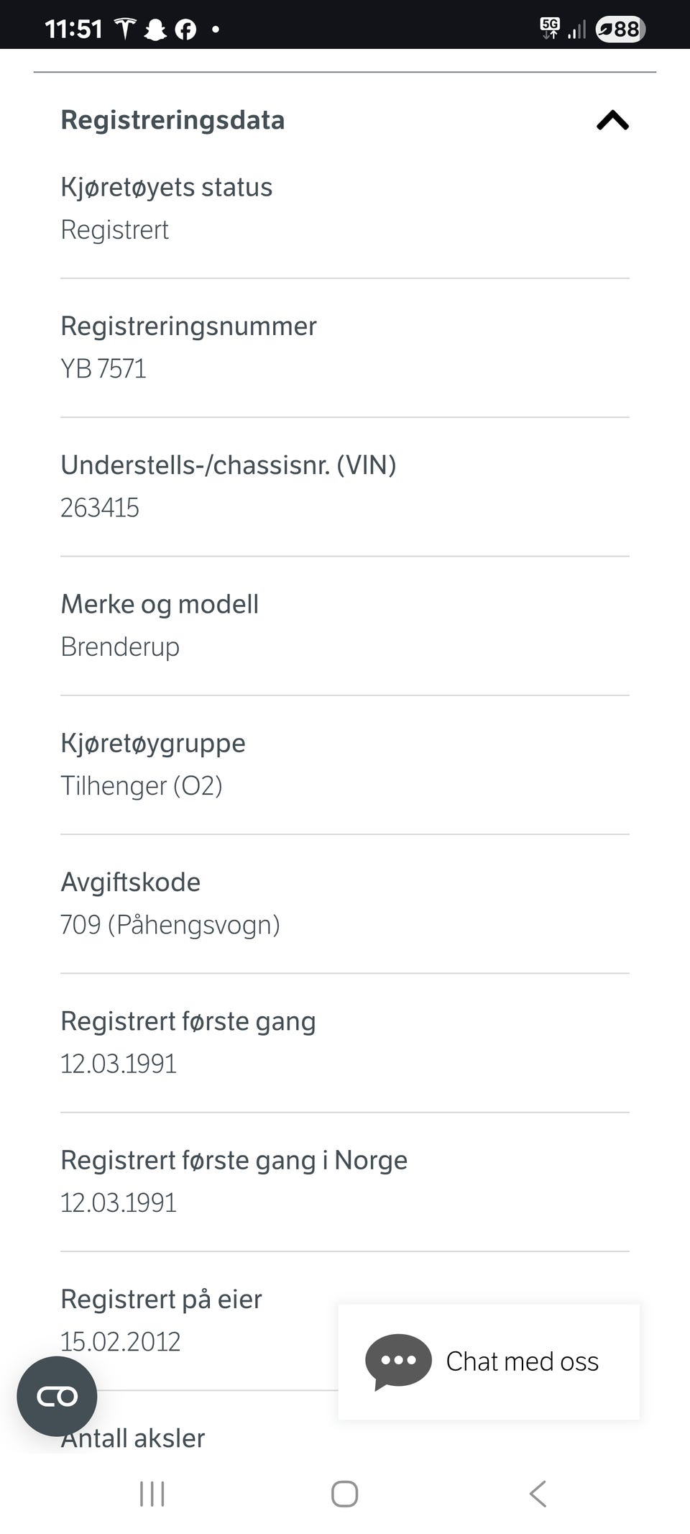Tap the battery level indicator
Screen dimensions: 690x1534
[x=620, y=29]
